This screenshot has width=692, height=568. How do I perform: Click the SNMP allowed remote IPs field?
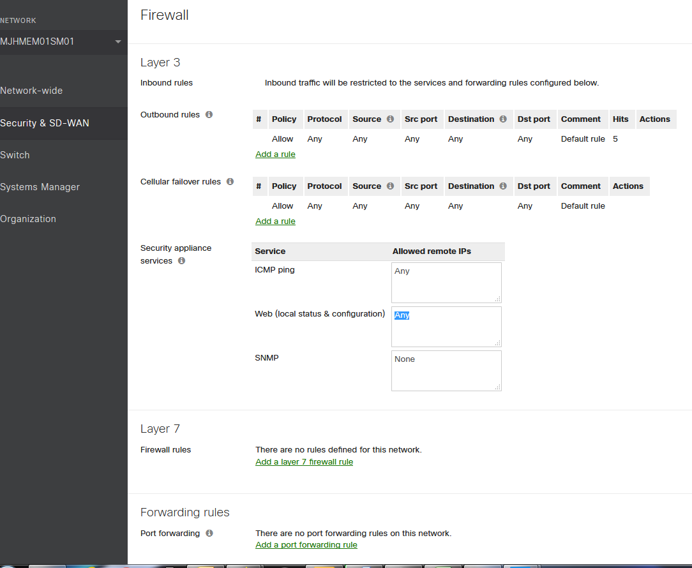tap(446, 370)
